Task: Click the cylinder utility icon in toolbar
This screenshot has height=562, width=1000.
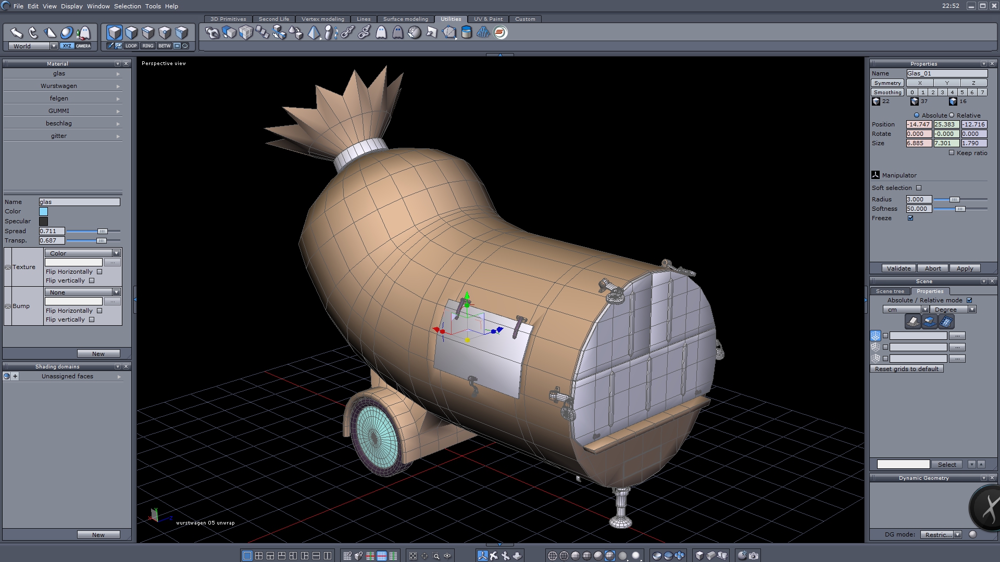Action: point(467,33)
